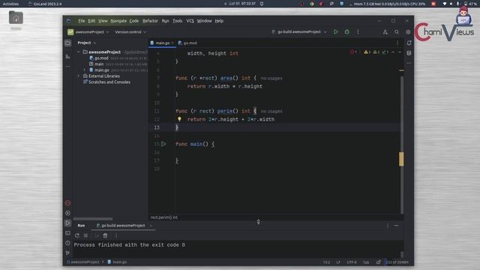
Task: Click the run gutter icon beside func main
Action: coord(163,144)
